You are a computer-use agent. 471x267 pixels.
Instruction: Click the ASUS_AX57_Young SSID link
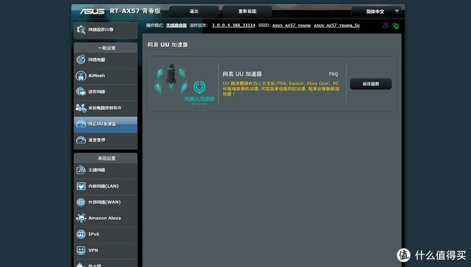click(x=292, y=26)
